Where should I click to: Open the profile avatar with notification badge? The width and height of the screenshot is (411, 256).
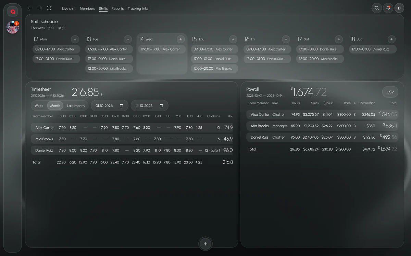[x=13, y=27]
